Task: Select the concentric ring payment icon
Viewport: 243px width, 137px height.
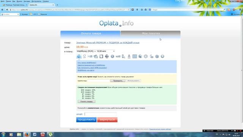Action: point(146,56)
